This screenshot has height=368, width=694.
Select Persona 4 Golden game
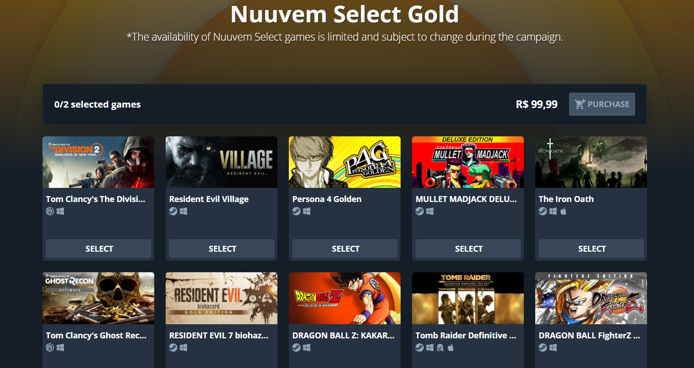(345, 249)
